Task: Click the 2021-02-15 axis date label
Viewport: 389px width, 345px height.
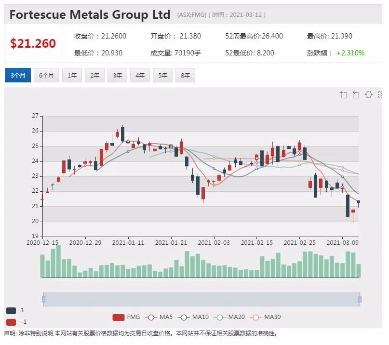Action: (257, 242)
